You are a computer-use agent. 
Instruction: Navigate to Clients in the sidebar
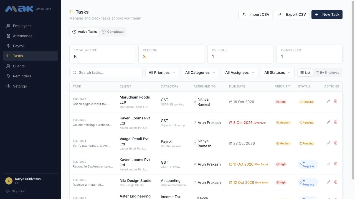click(x=31, y=66)
